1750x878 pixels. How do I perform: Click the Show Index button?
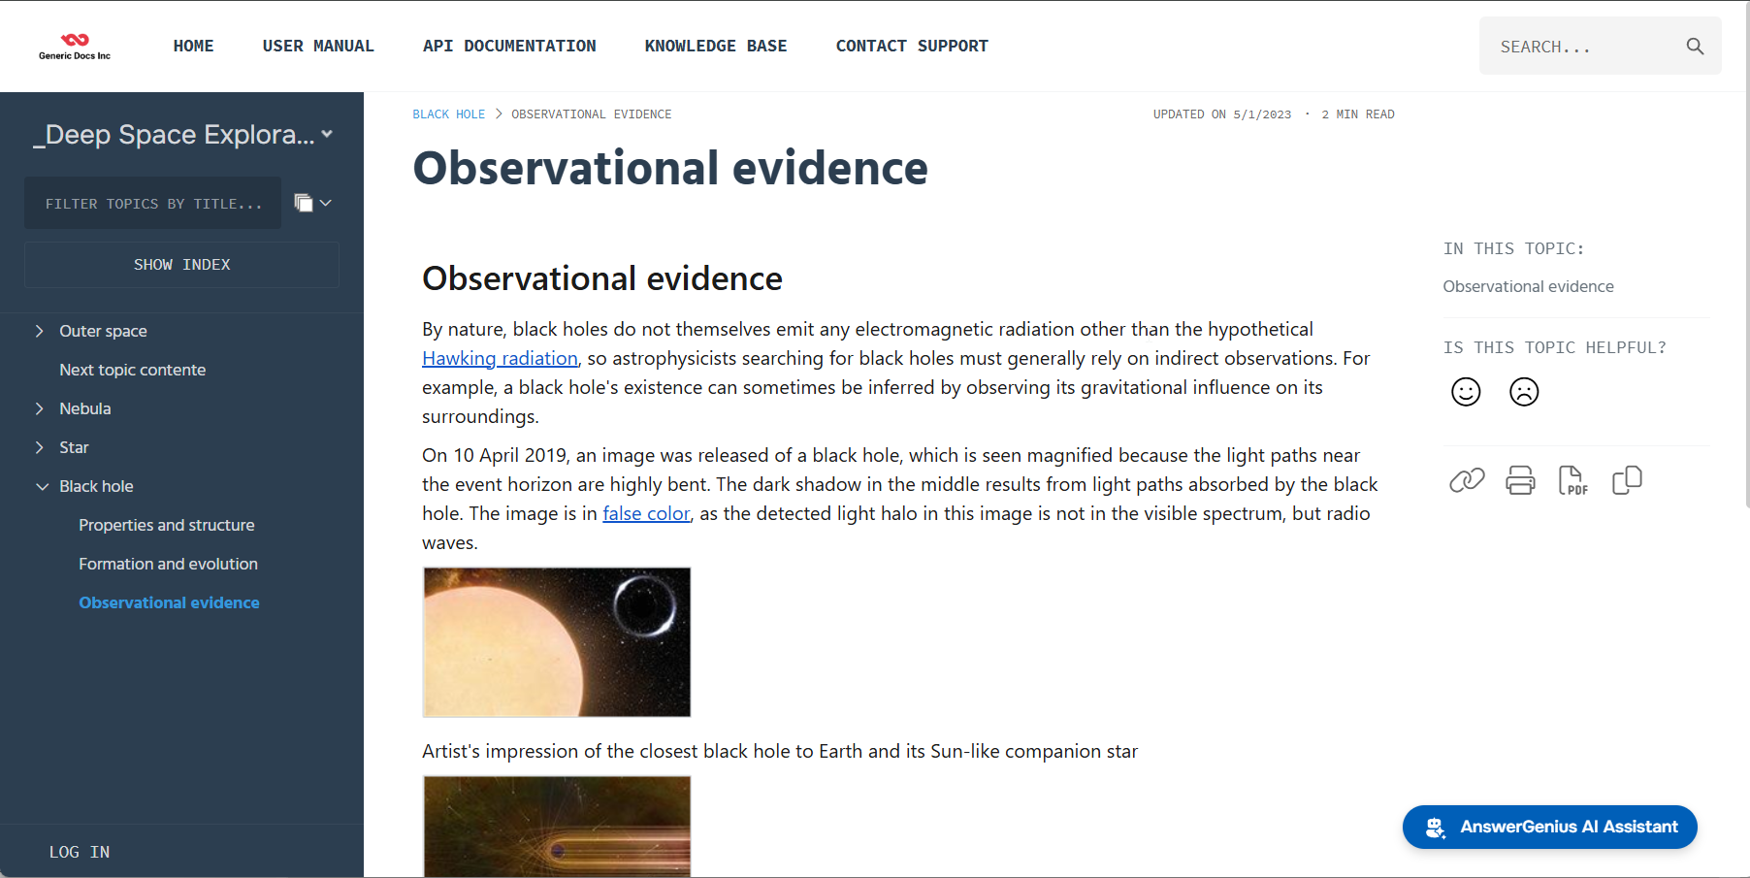(181, 265)
